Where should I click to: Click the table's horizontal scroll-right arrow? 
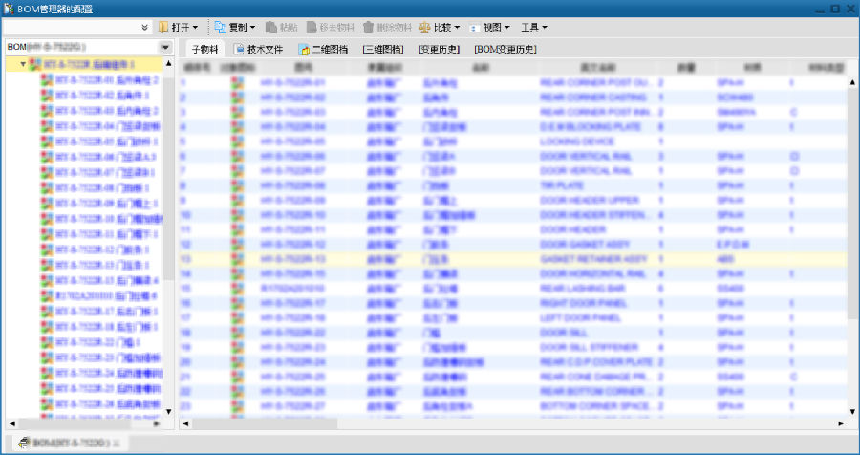[841, 423]
